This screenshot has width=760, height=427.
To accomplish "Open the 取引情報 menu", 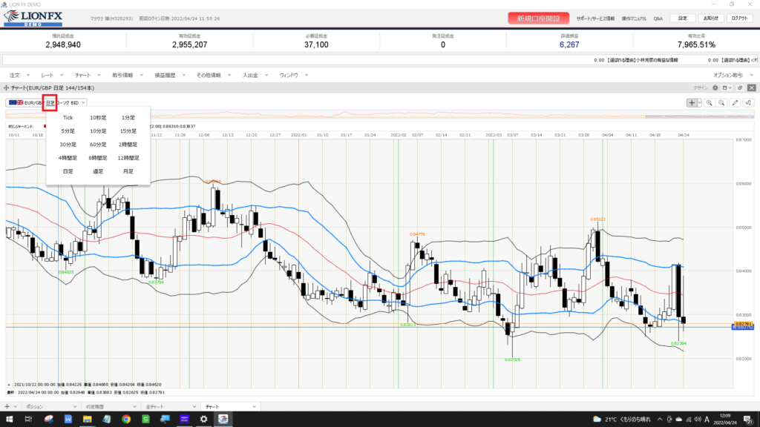I will [122, 76].
